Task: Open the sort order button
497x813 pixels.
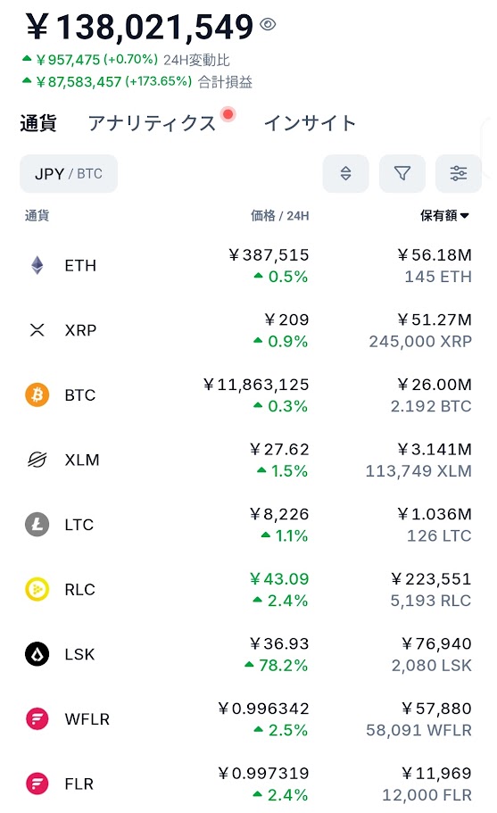Action: point(345,173)
